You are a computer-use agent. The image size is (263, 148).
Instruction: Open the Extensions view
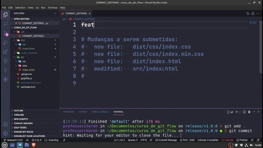click(5, 52)
